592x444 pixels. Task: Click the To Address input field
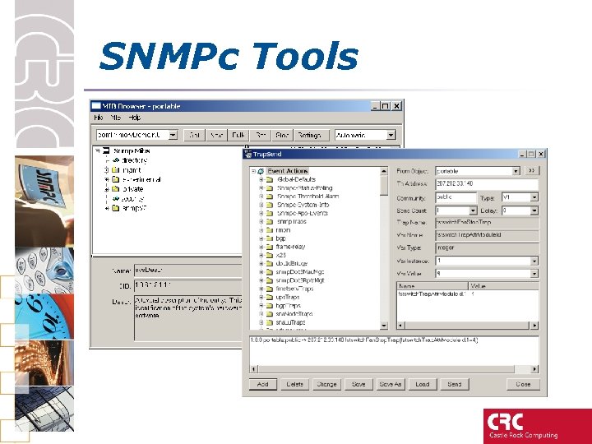tap(487, 184)
